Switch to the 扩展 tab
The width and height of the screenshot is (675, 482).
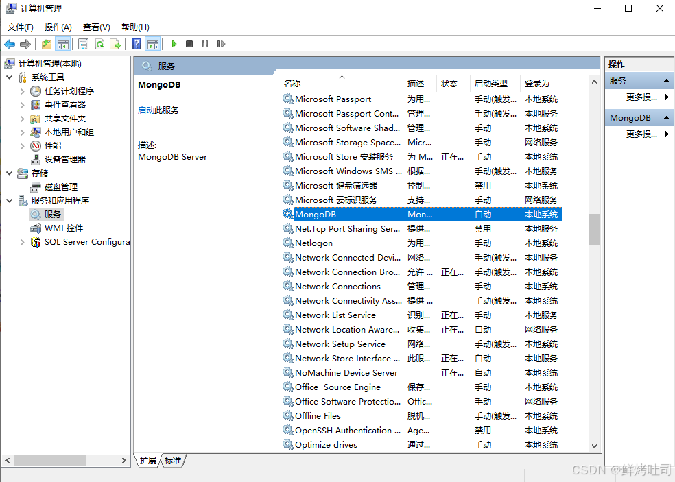pos(148,461)
